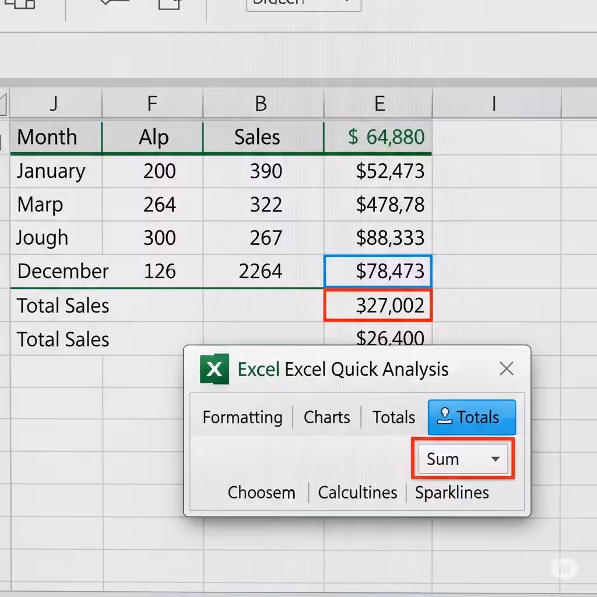Click the Sum dropdown arrow
Image resolution: width=597 pixels, height=597 pixels.
pos(496,459)
